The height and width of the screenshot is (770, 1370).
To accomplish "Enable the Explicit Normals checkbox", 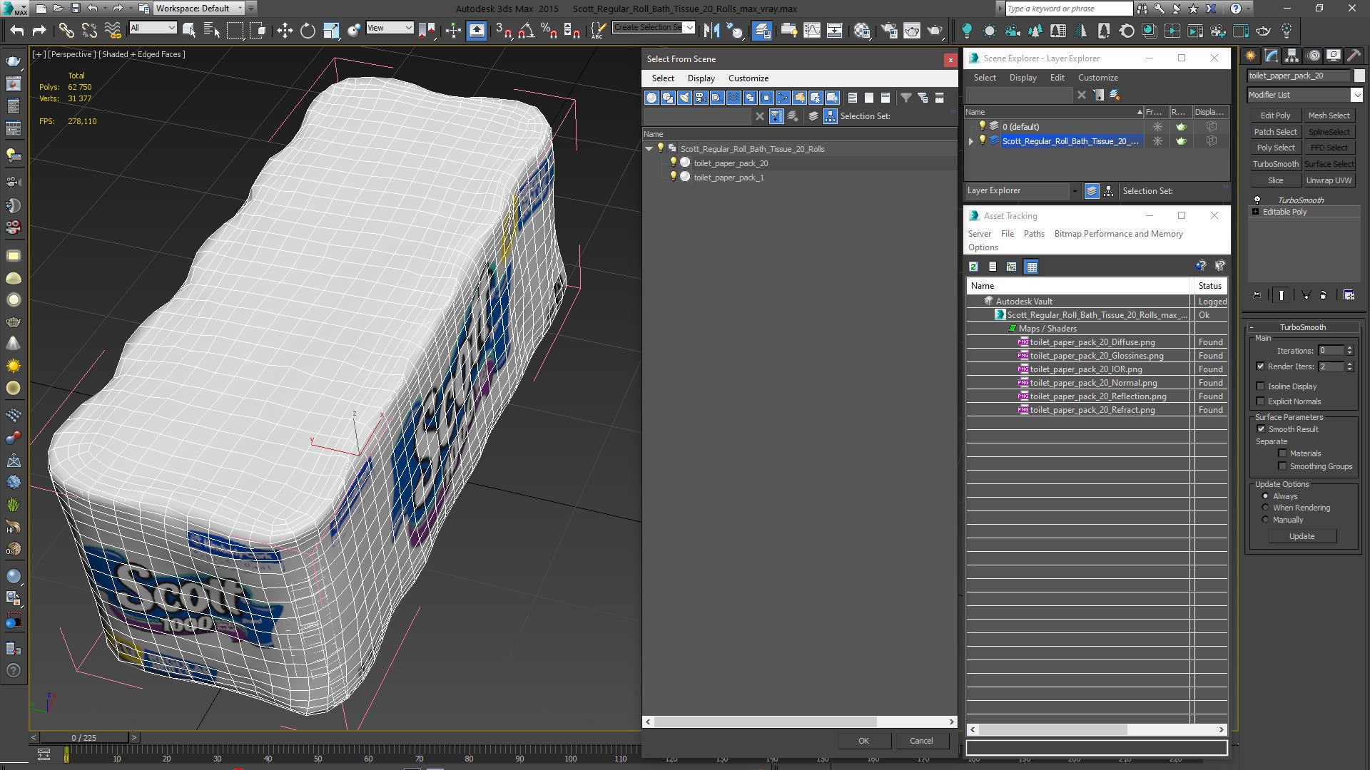I will 1261,401.
